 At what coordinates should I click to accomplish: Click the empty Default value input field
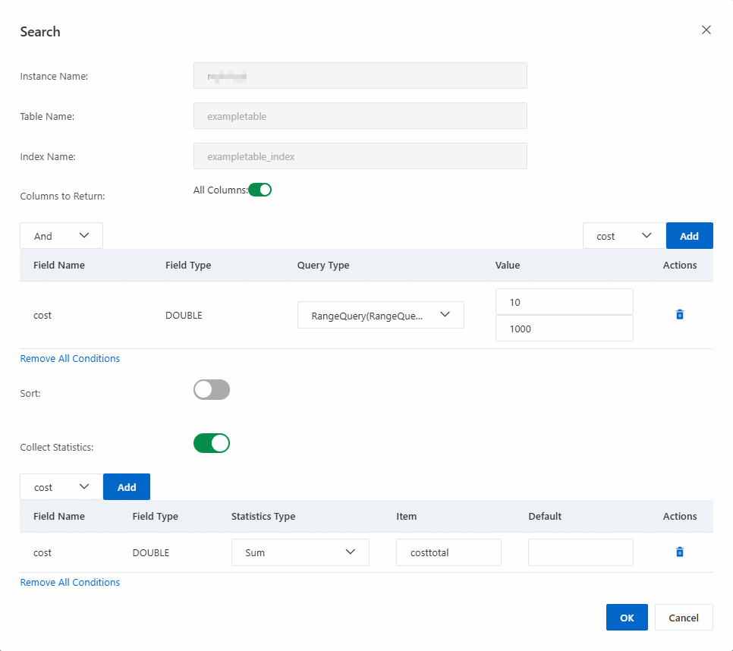pos(580,552)
